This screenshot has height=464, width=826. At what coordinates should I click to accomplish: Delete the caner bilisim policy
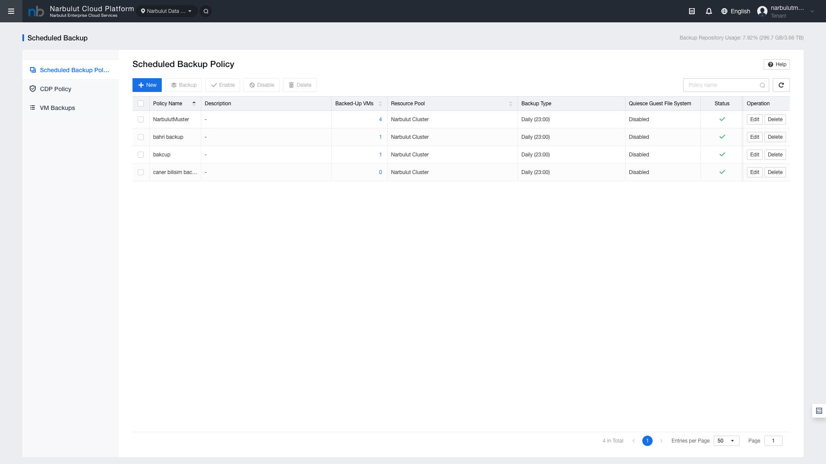pos(775,172)
